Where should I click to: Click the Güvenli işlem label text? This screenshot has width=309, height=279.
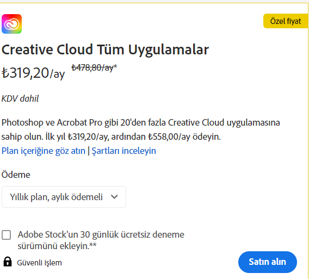[x=39, y=263]
